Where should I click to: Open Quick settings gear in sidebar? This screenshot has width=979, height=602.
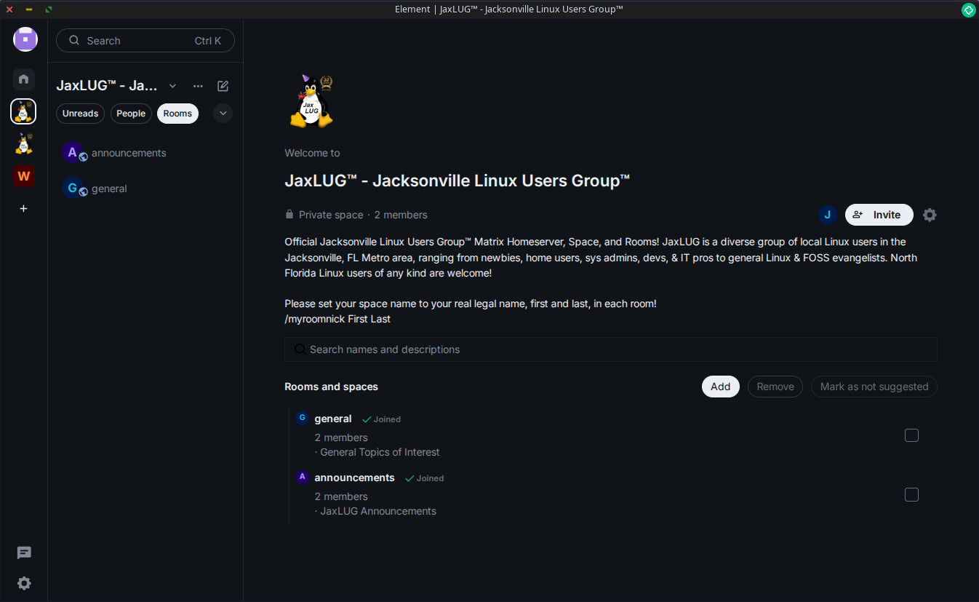(x=24, y=583)
